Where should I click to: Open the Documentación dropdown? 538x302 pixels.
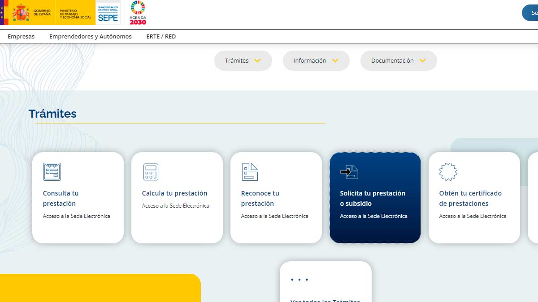(x=398, y=60)
